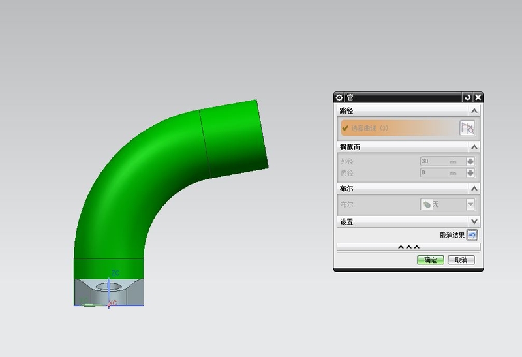Open the 内径 value options arrow
Viewport: 522px width, 357px height.
470,173
